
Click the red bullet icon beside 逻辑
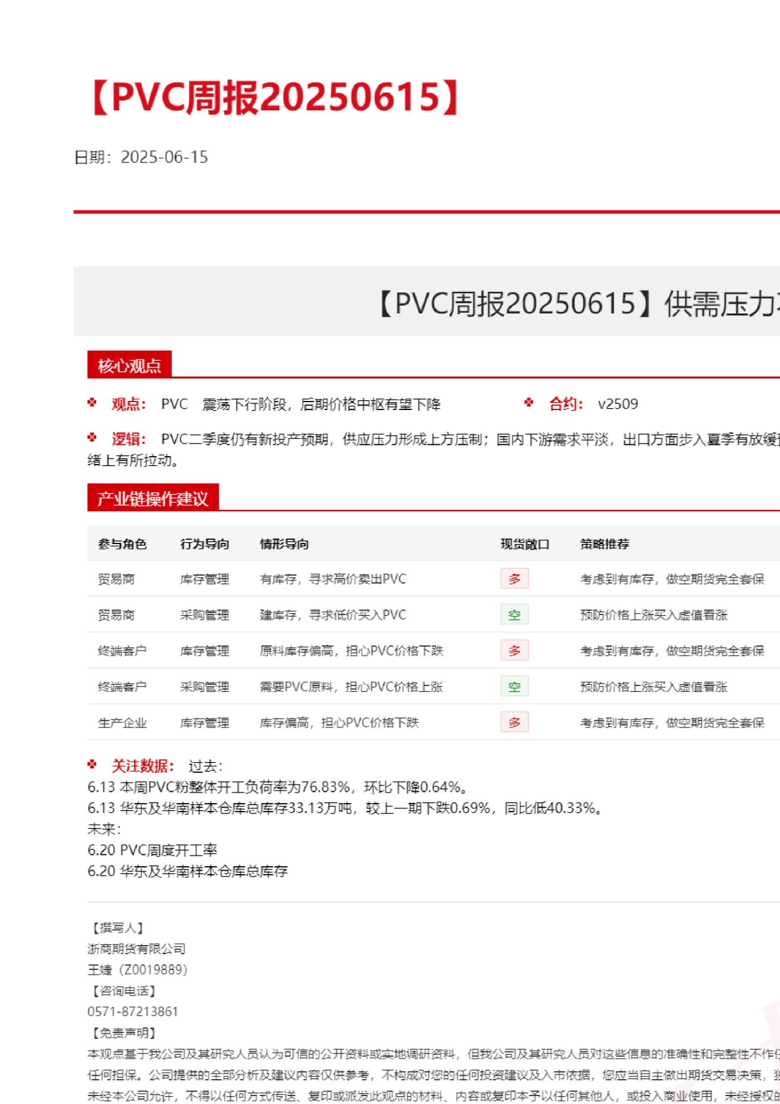[x=92, y=438]
